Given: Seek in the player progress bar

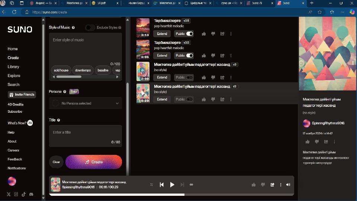Looking at the screenshot, I should (171, 195).
